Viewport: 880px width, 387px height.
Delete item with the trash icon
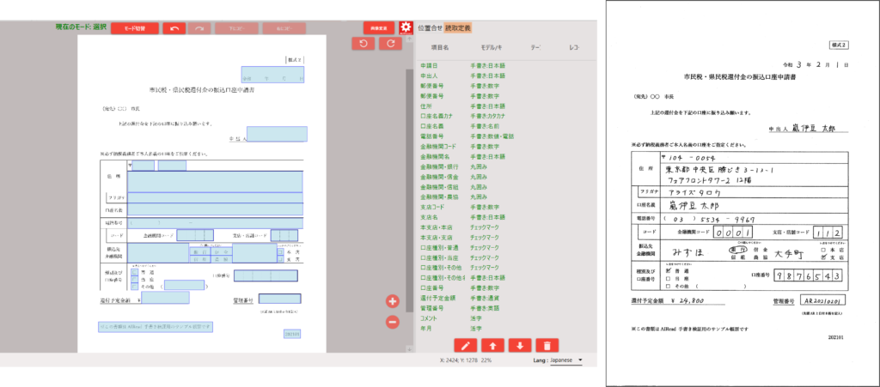point(546,345)
